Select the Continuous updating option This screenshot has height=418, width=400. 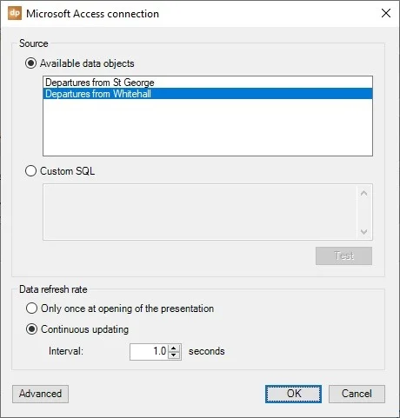click(x=31, y=329)
